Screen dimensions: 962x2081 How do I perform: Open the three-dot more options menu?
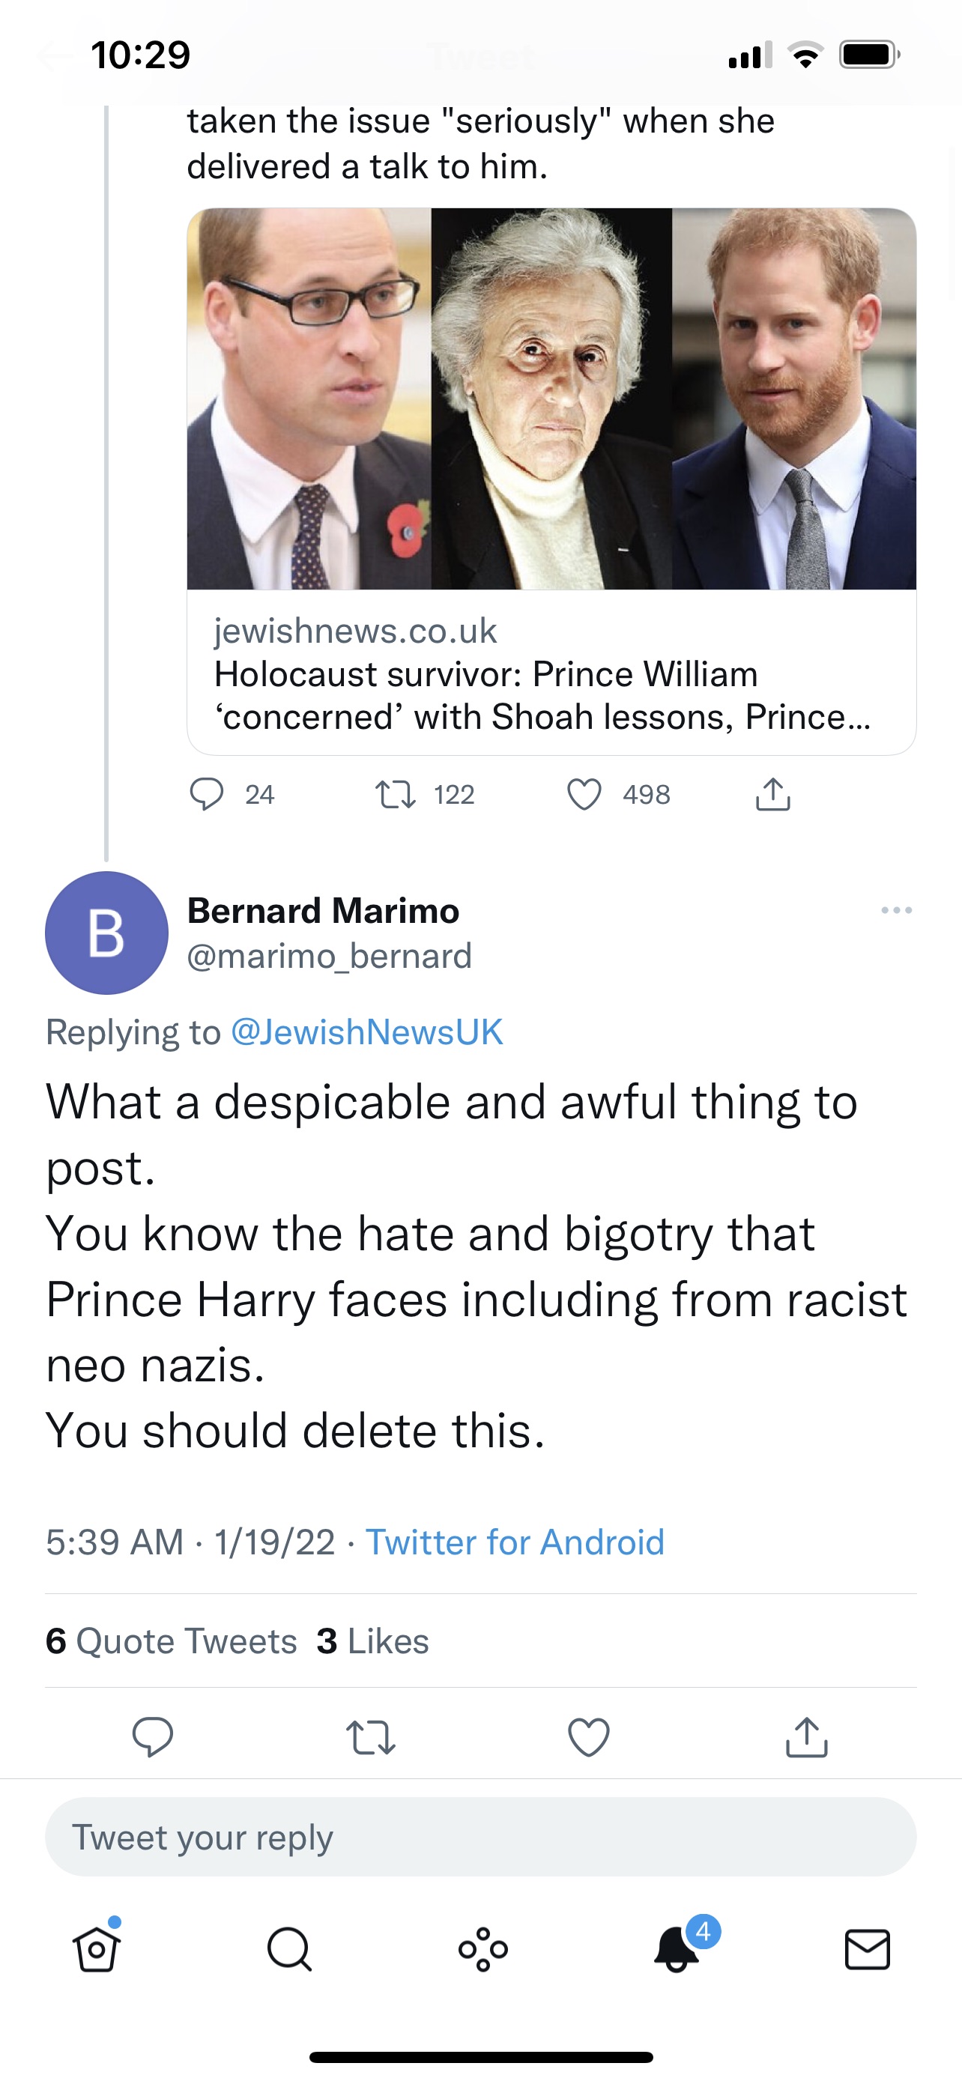897,910
